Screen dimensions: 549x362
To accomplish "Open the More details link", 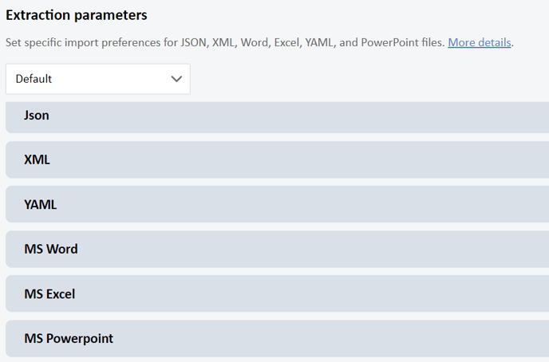I will coord(480,42).
